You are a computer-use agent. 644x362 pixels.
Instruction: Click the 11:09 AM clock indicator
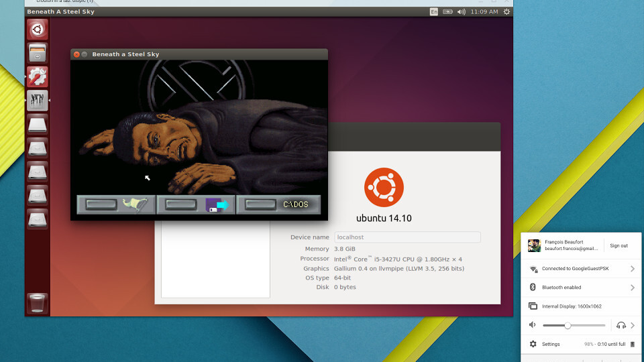point(484,11)
